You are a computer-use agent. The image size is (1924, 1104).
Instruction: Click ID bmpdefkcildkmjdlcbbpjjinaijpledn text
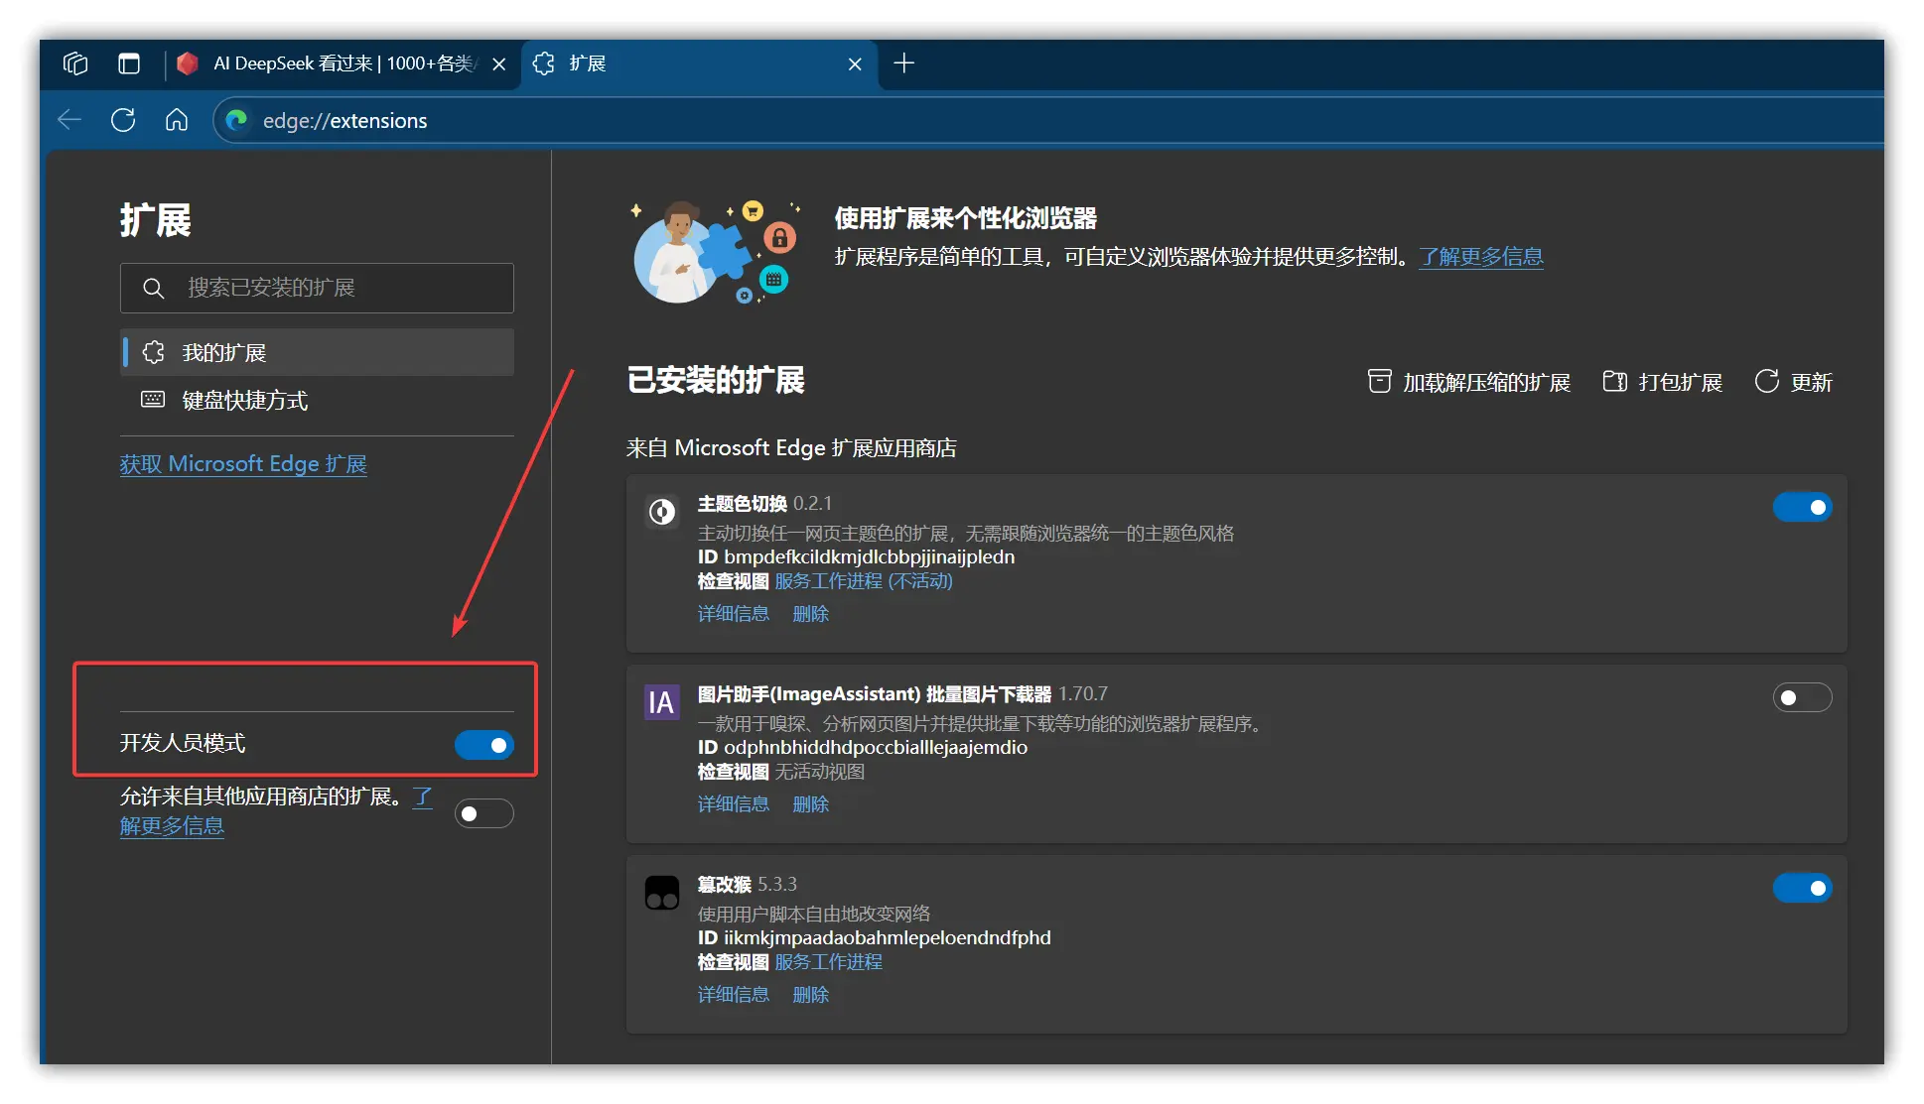tap(856, 557)
